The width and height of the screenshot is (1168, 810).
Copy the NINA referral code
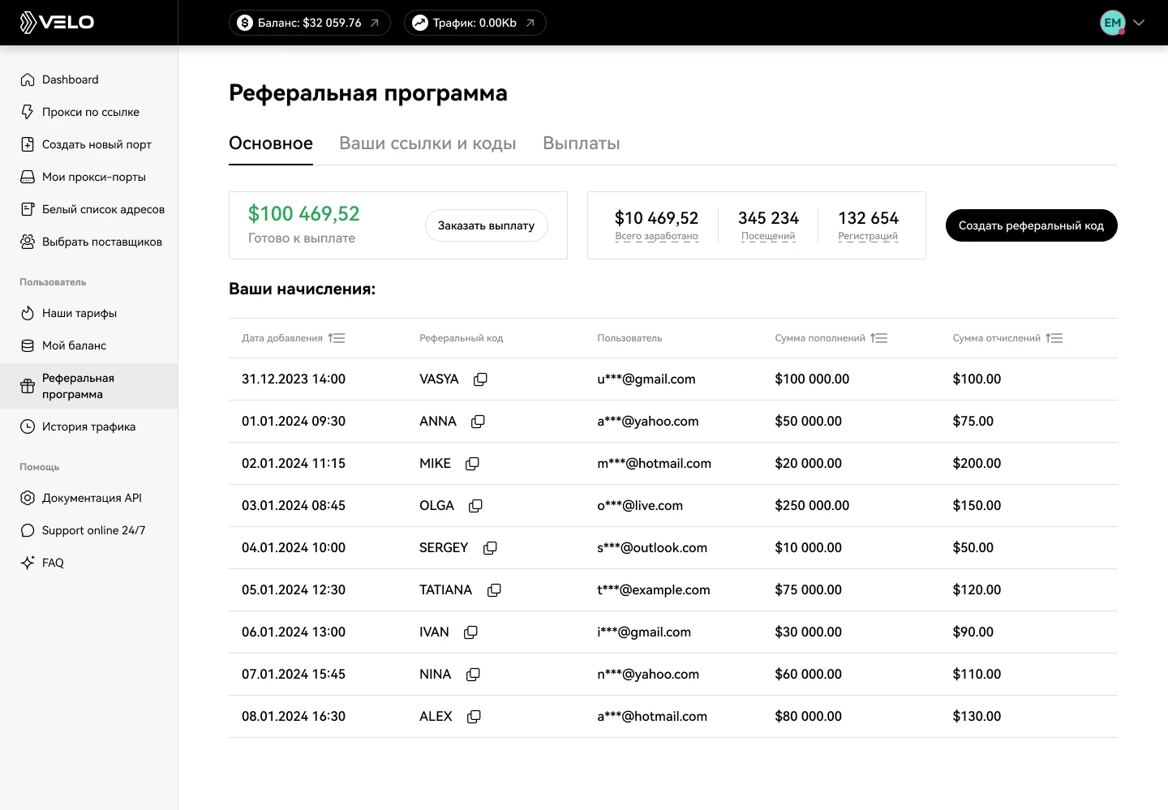pyautogui.click(x=473, y=675)
